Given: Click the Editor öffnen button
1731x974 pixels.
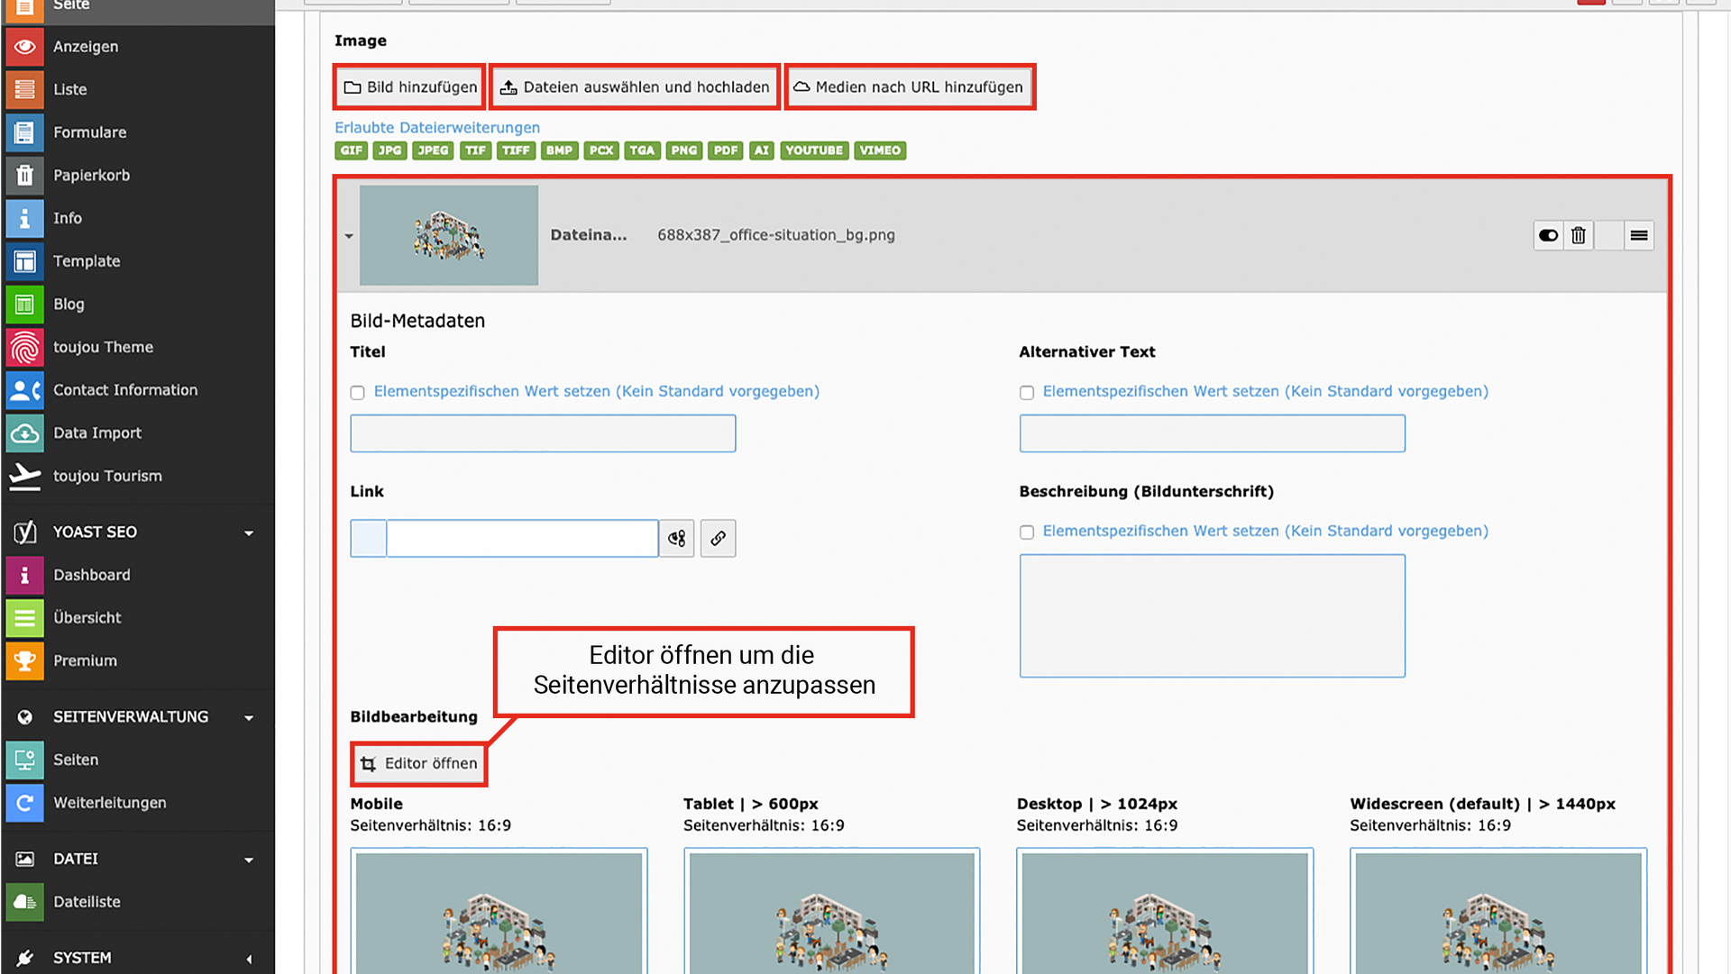Looking at the screenshot, I should pos(419,764).
